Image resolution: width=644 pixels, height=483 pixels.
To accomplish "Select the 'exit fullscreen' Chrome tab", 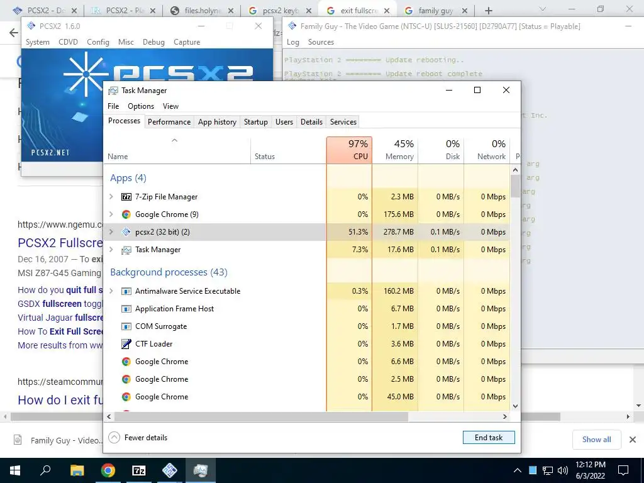I will (358, 11).
